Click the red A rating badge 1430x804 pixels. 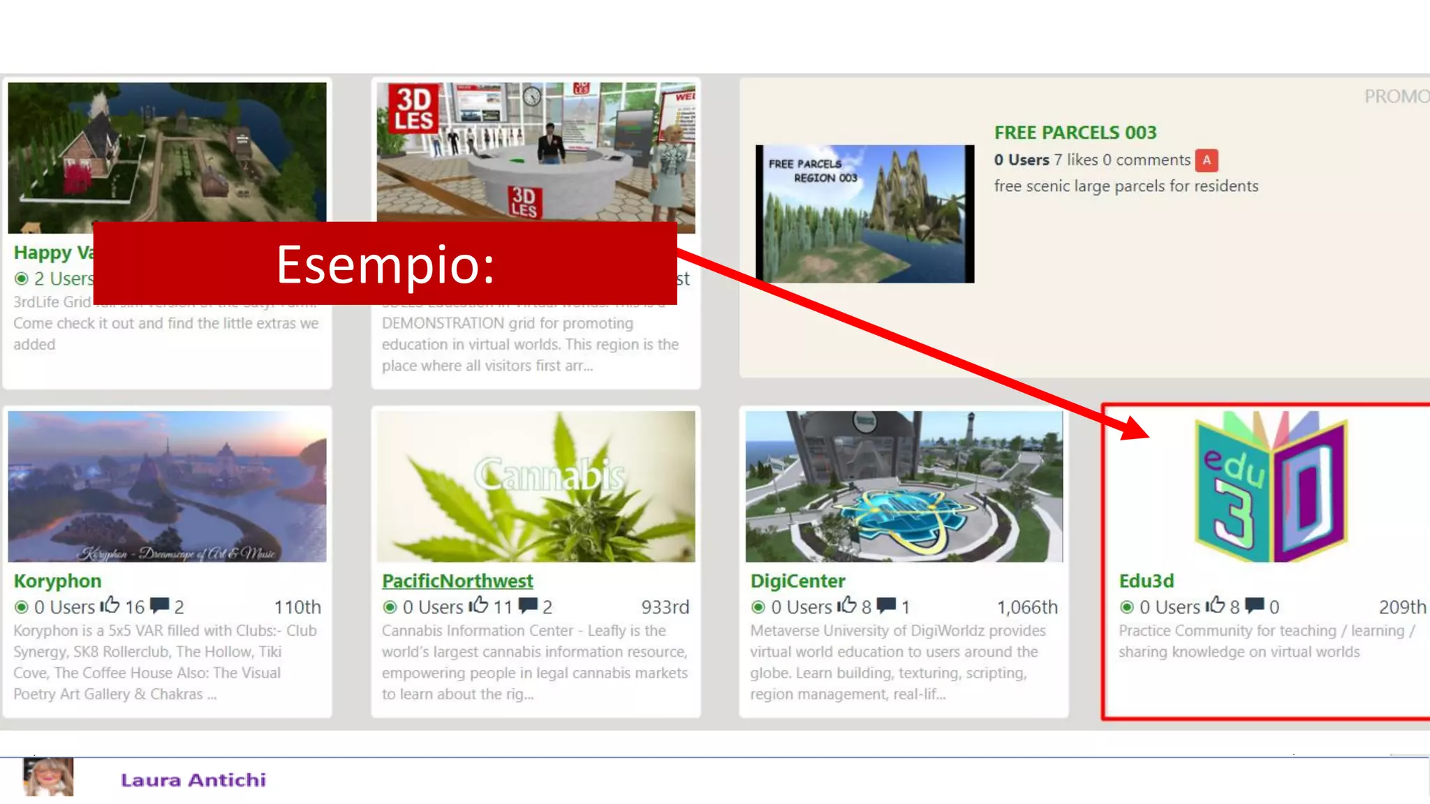point(1207,161)
